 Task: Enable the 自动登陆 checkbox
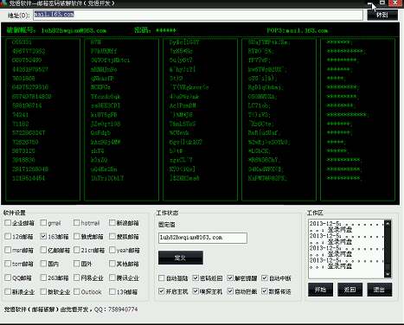[162, 277]
